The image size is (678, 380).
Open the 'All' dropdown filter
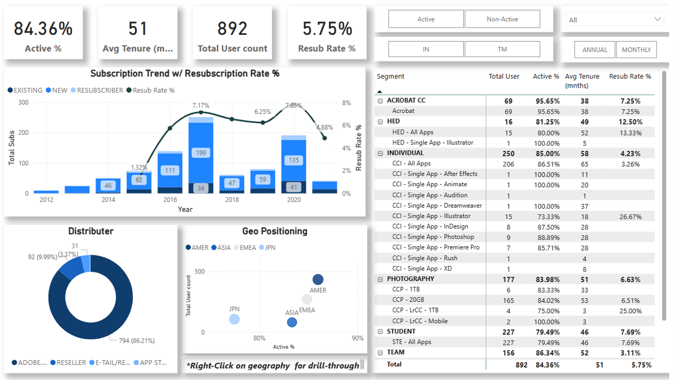pyautogui.click(x=615, y=20)
